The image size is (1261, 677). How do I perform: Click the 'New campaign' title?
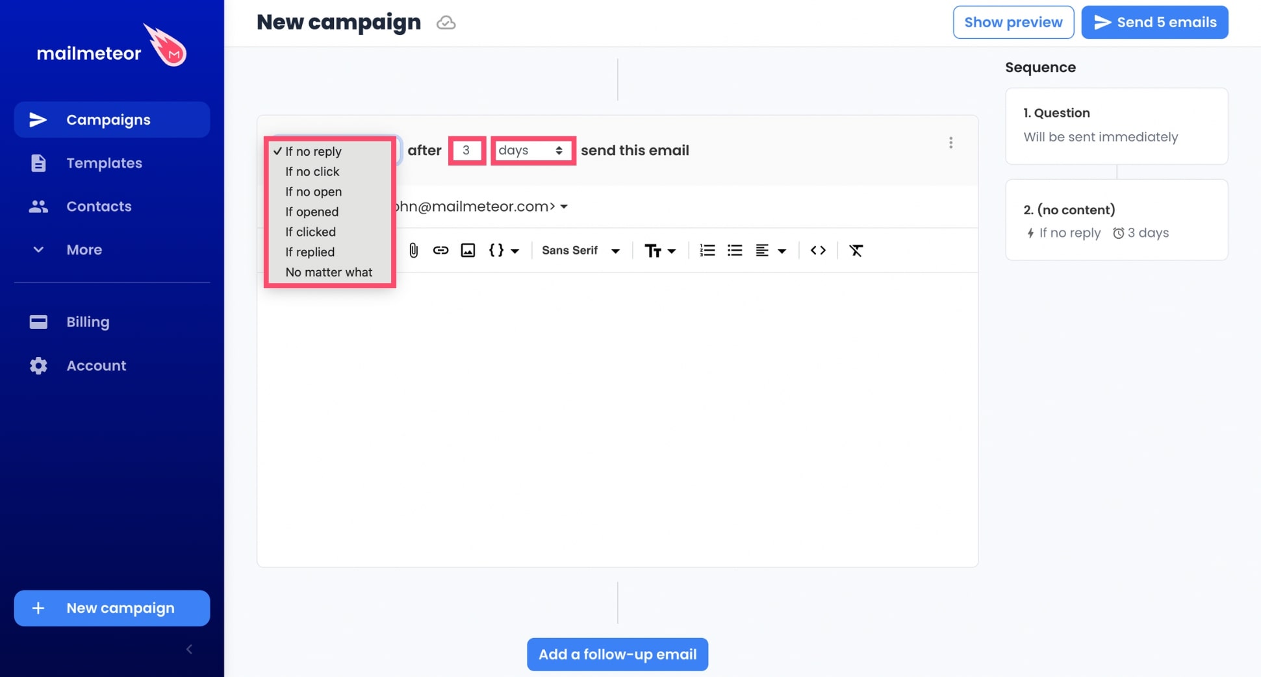coord(338,22)
